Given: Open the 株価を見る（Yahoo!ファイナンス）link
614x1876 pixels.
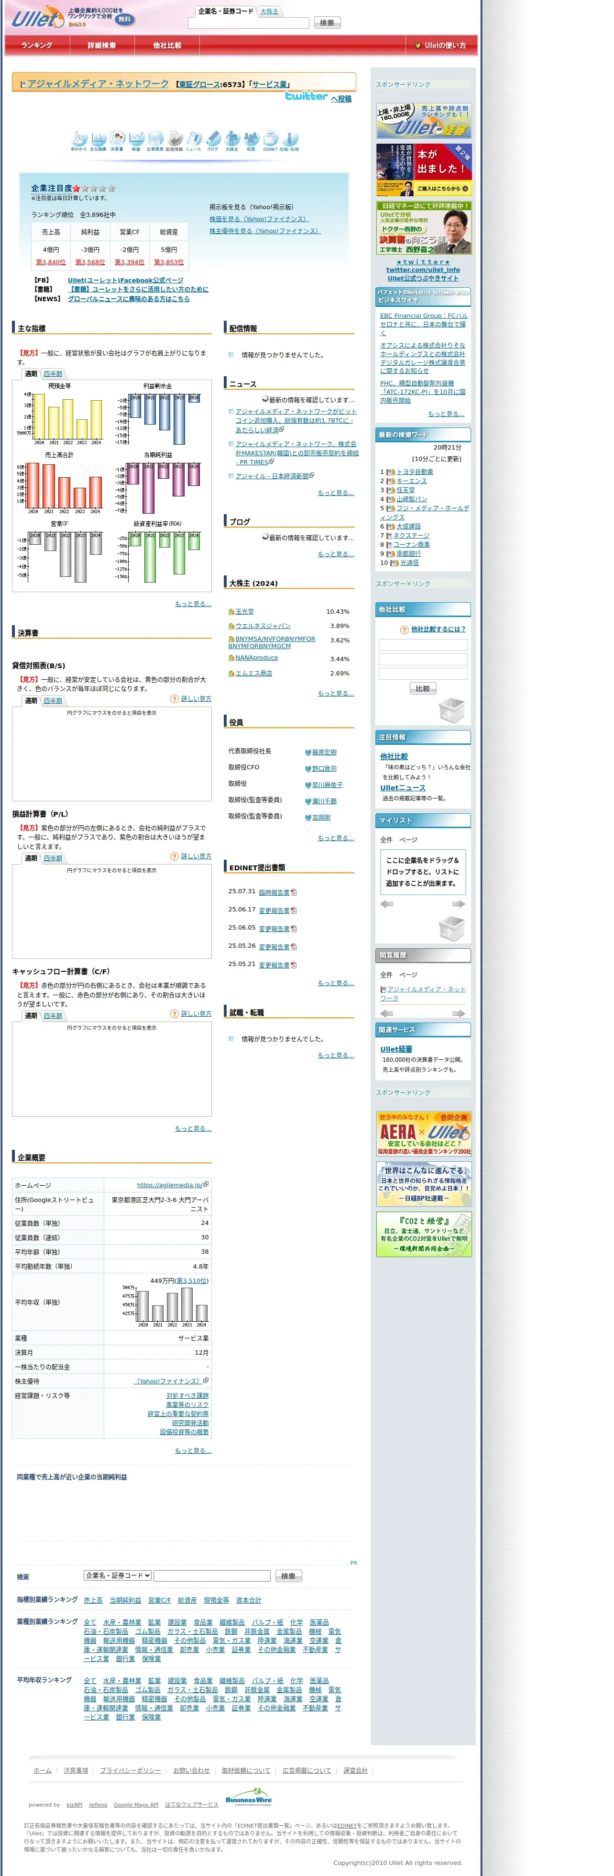Looking at the screenshot, I should [259, 219].
